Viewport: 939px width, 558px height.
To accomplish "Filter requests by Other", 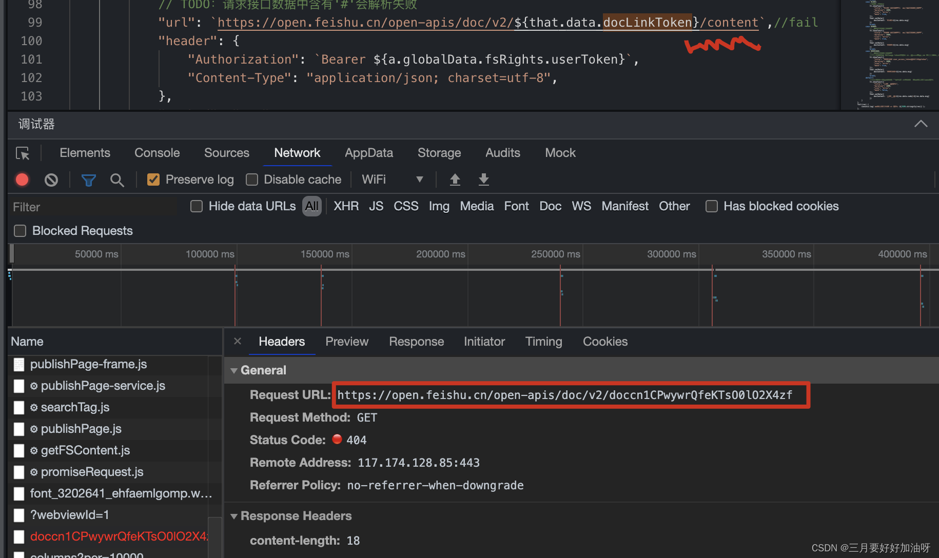I will [x=674, y=206].
